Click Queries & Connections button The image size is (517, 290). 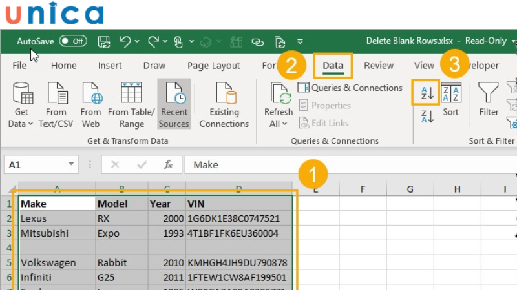(x=350, y=88)
